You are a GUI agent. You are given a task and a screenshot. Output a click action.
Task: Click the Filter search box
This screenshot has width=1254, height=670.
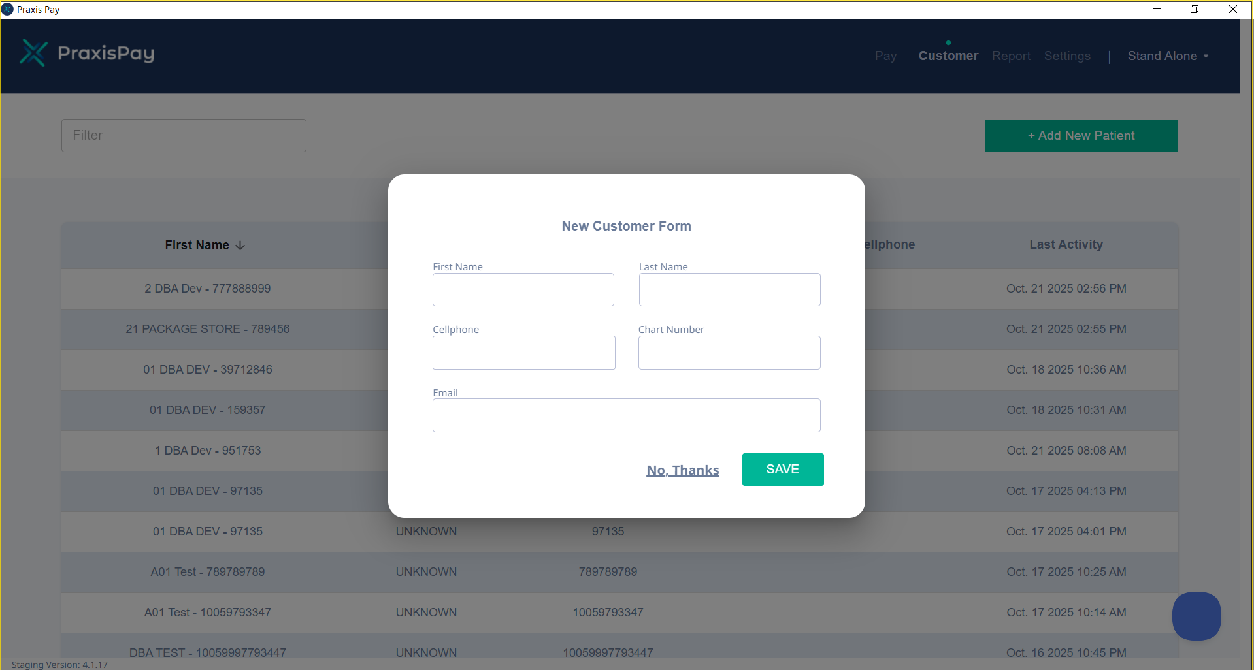click(184, 136)
